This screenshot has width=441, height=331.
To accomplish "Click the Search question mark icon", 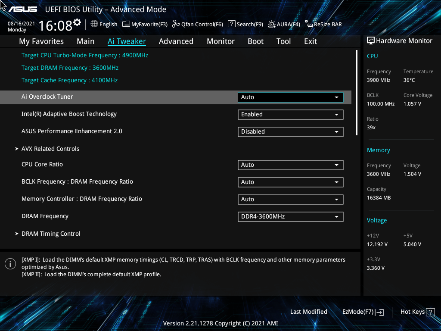I will (x=231, y=24).
